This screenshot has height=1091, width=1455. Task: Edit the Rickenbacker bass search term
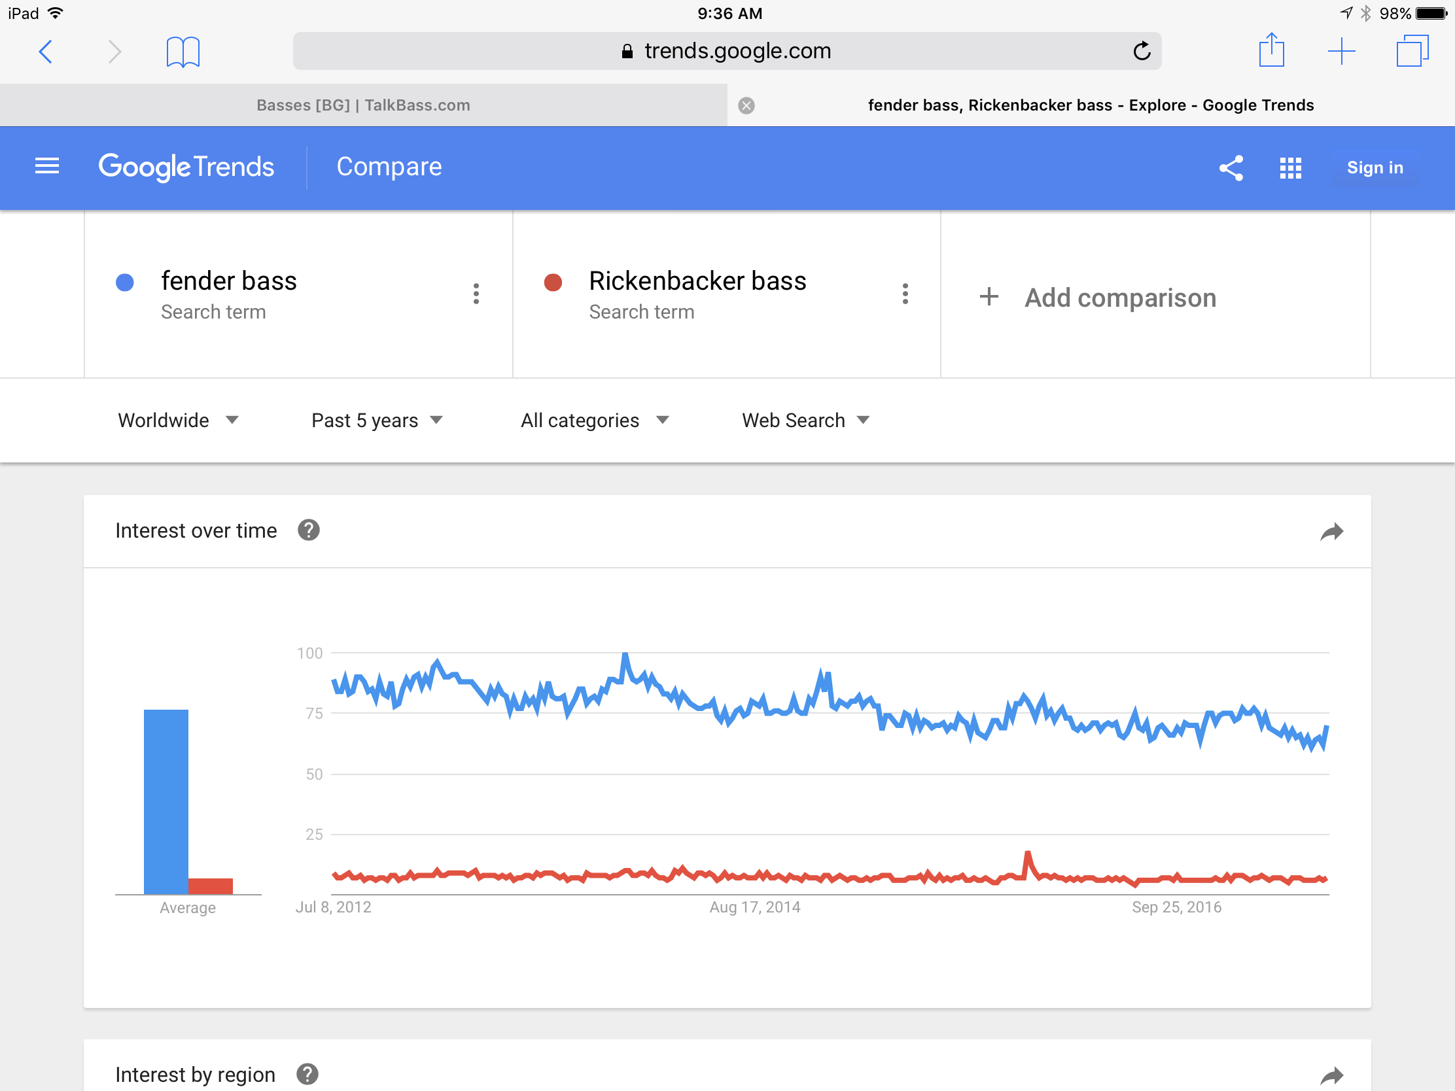pyautogui.click(x=697, y=281)
